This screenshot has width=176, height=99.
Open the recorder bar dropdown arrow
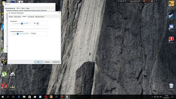[119, 1]
